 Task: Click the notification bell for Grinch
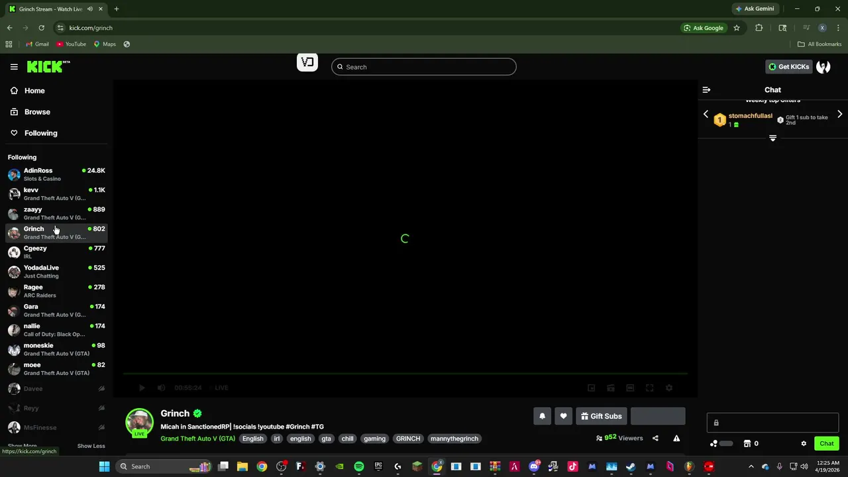[542, 416]
